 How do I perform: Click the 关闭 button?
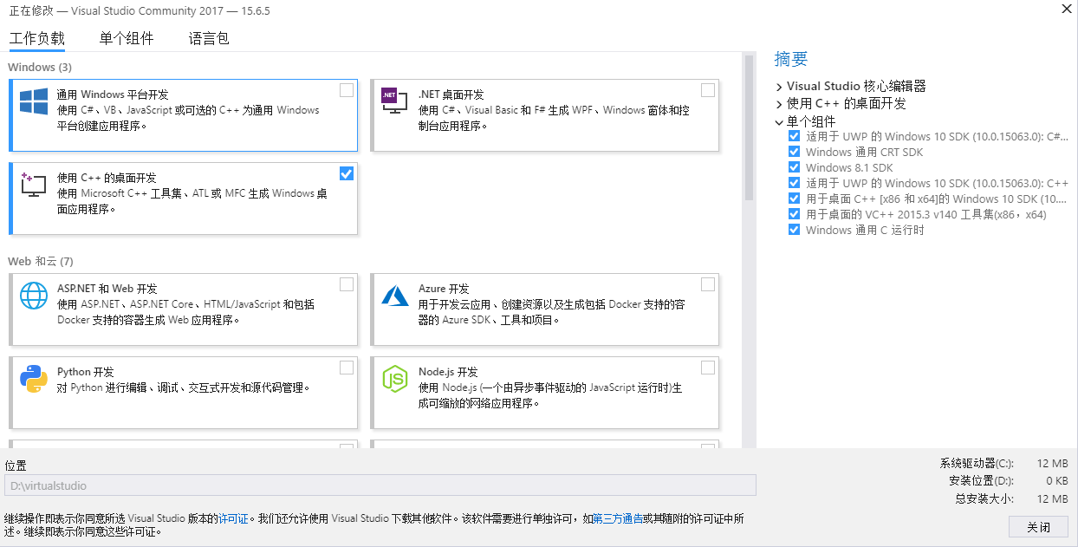click(1038, 527)
